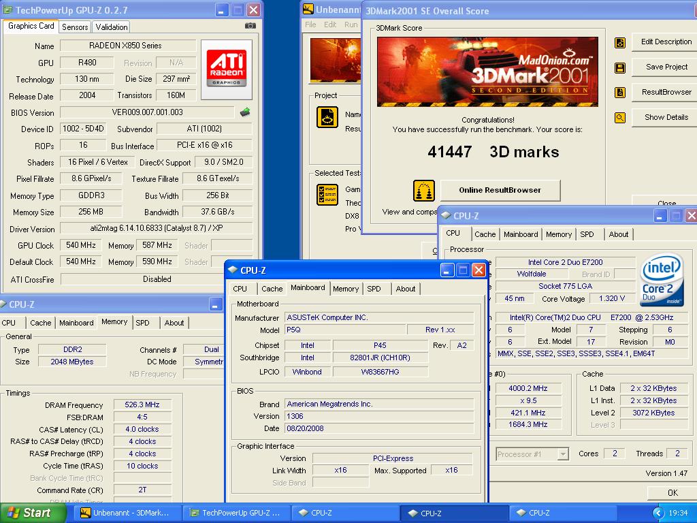Select Cache tab in Mainboard CPU-Z window

coord(272,289)
